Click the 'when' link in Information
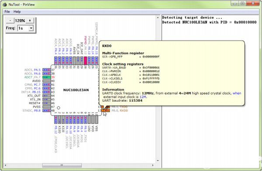Image resolution: width=262 pixels, height=171 pixels. click(x=237, y=93)
